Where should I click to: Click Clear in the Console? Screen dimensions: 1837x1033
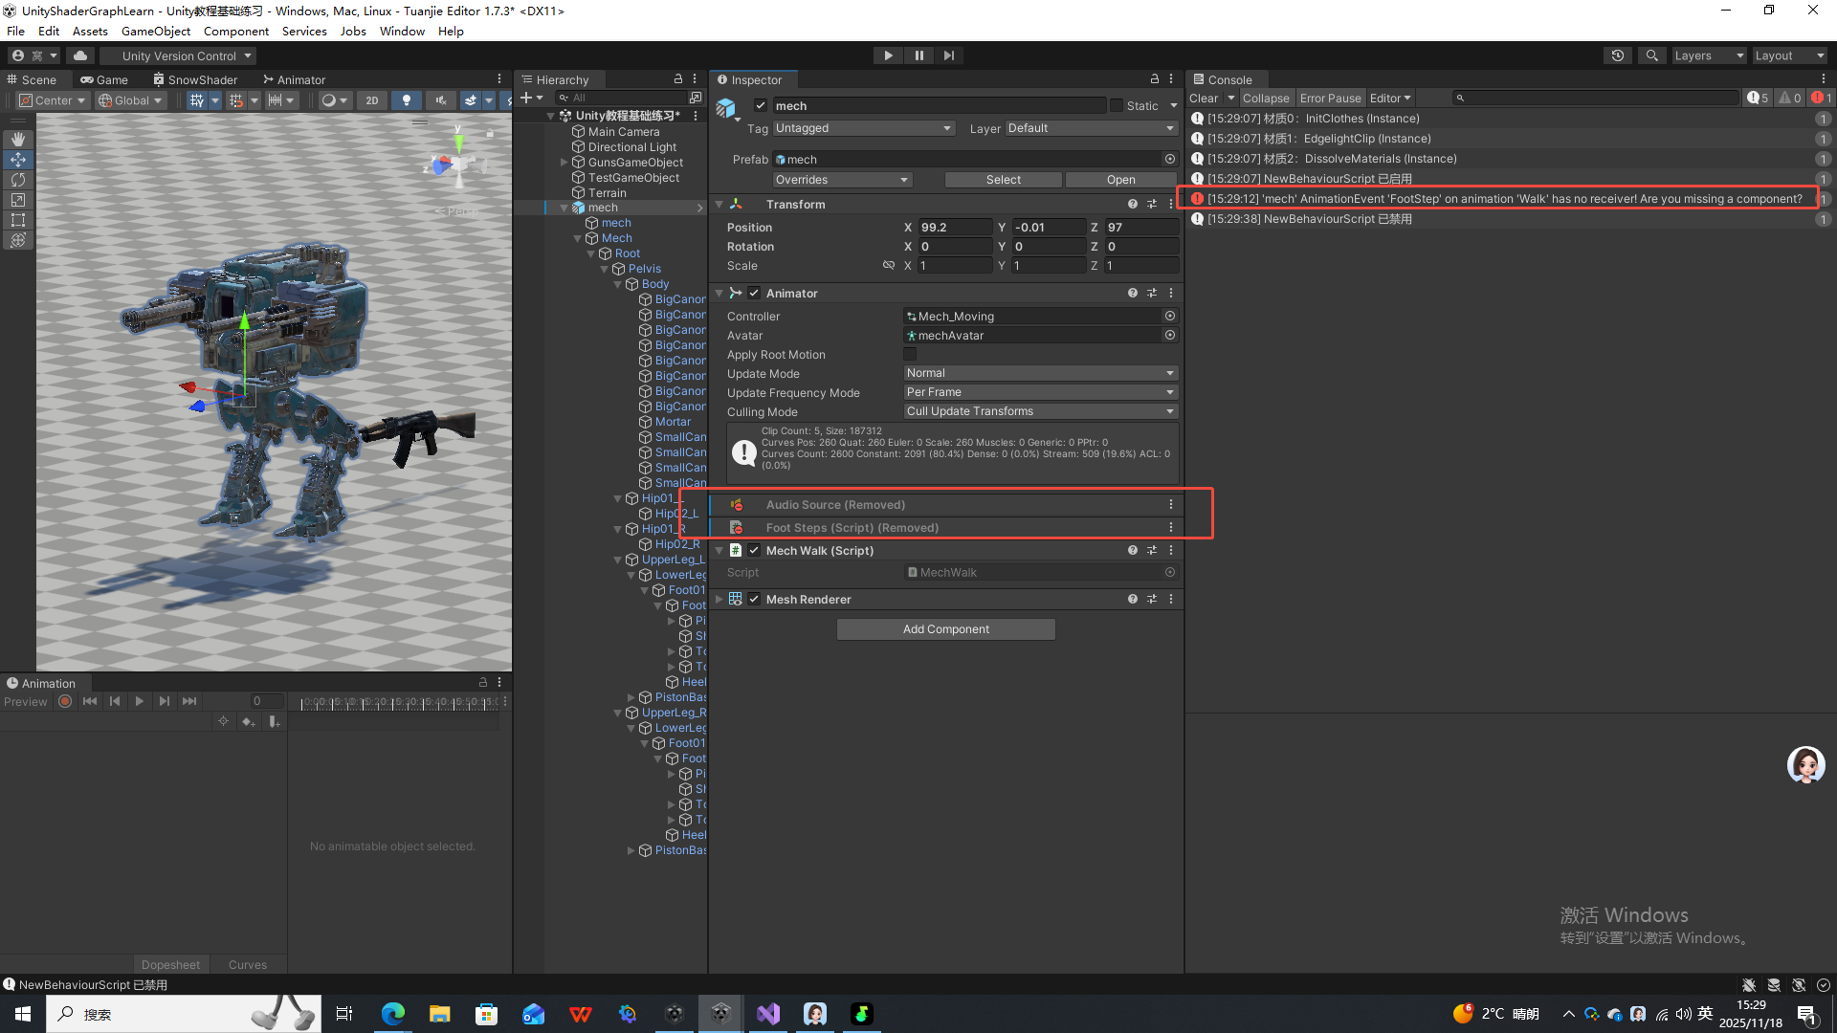pos(1204,99)
